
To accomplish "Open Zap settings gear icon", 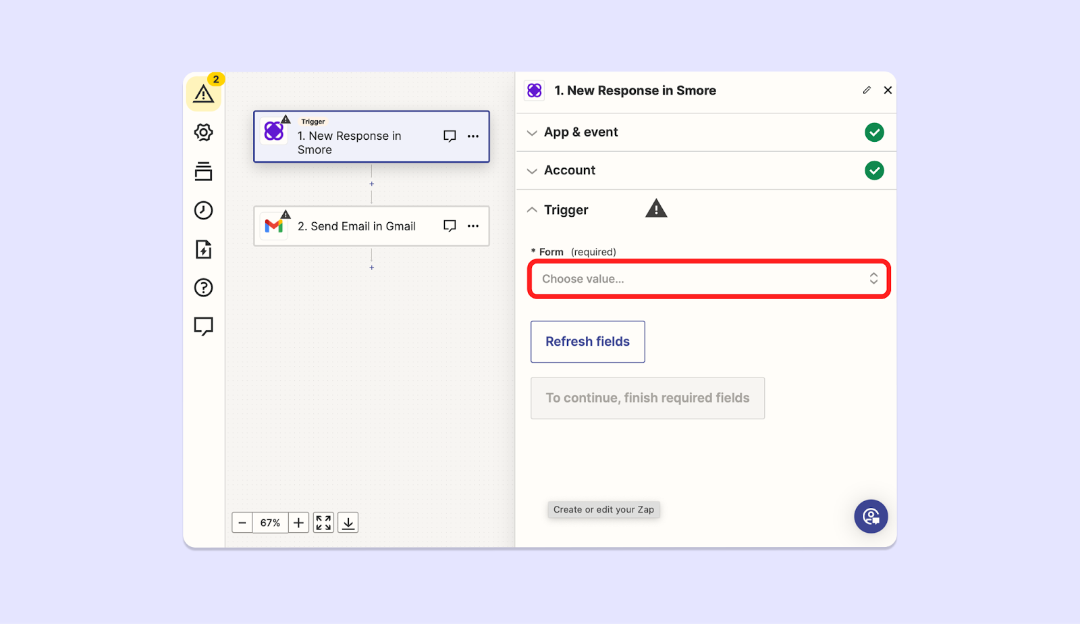I will tap(203, 132).
